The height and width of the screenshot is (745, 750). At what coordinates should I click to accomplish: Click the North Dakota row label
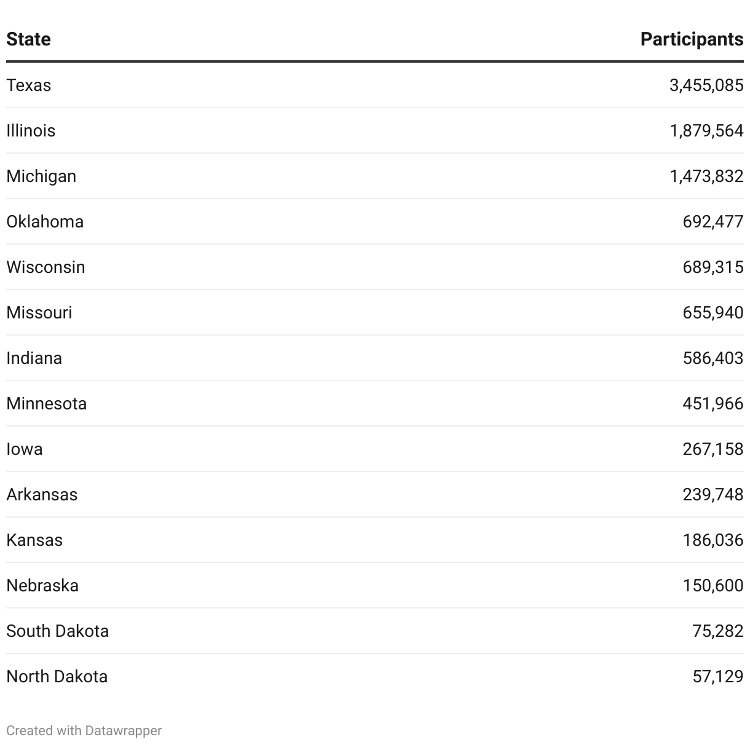click(57, 676)
